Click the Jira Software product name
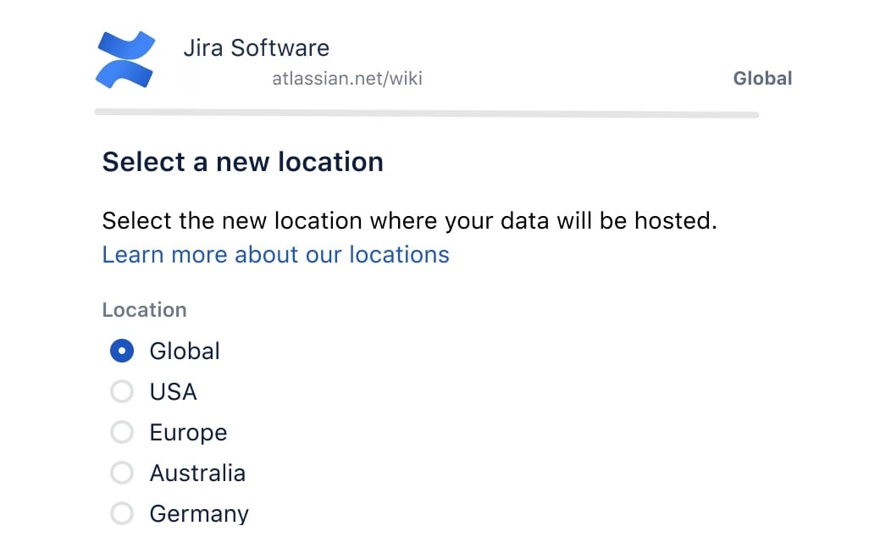This screenshot has height=548, width=869. tap(256, 47)
